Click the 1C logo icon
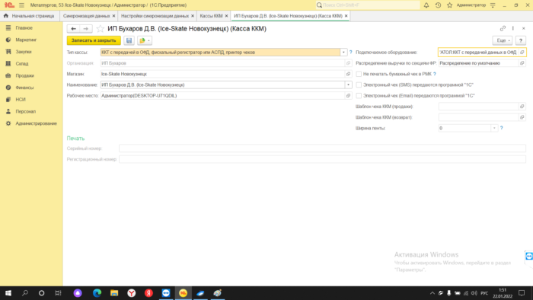This screenshot has width=533, height=300. point(9,5)
